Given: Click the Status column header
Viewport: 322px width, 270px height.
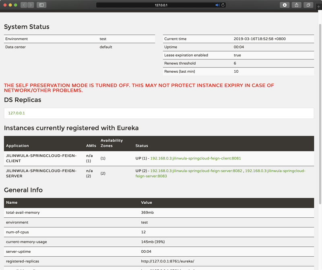Looking at the screenshot, I should [142, 145].
